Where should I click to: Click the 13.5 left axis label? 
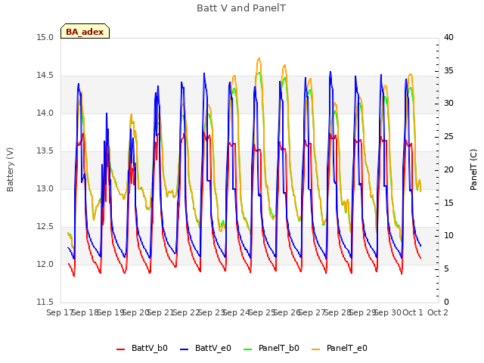coord(45,151)
